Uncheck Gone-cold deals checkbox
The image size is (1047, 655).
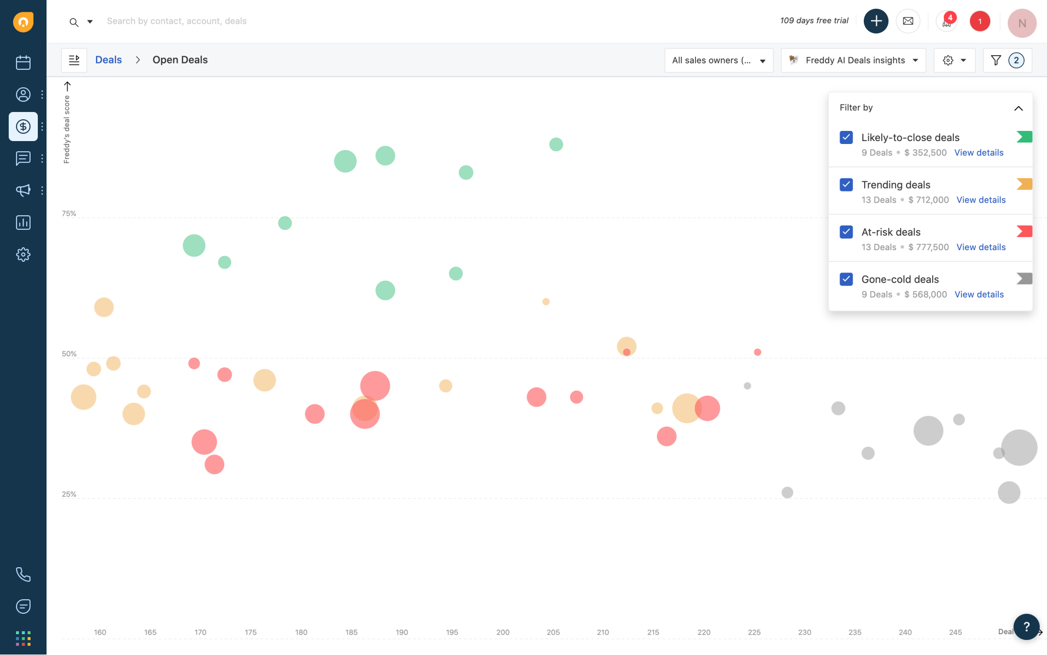tap(846, 279)
